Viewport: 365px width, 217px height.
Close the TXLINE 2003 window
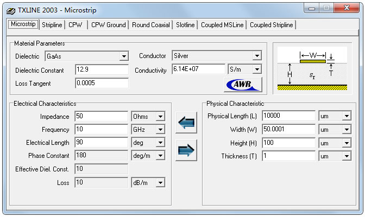(347, 8)
